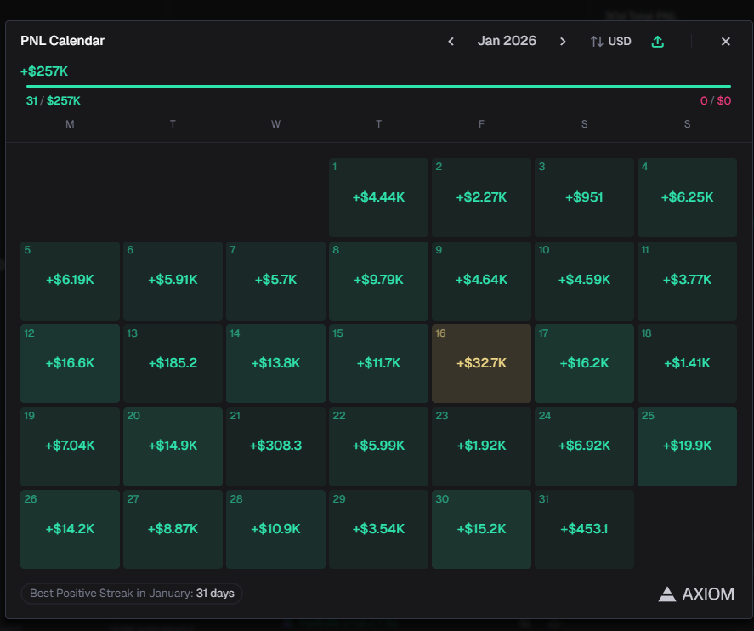Open day 12 cell +$16.6K
The height and width of the screenshot is (631, 754).
[x=70, y=364]
